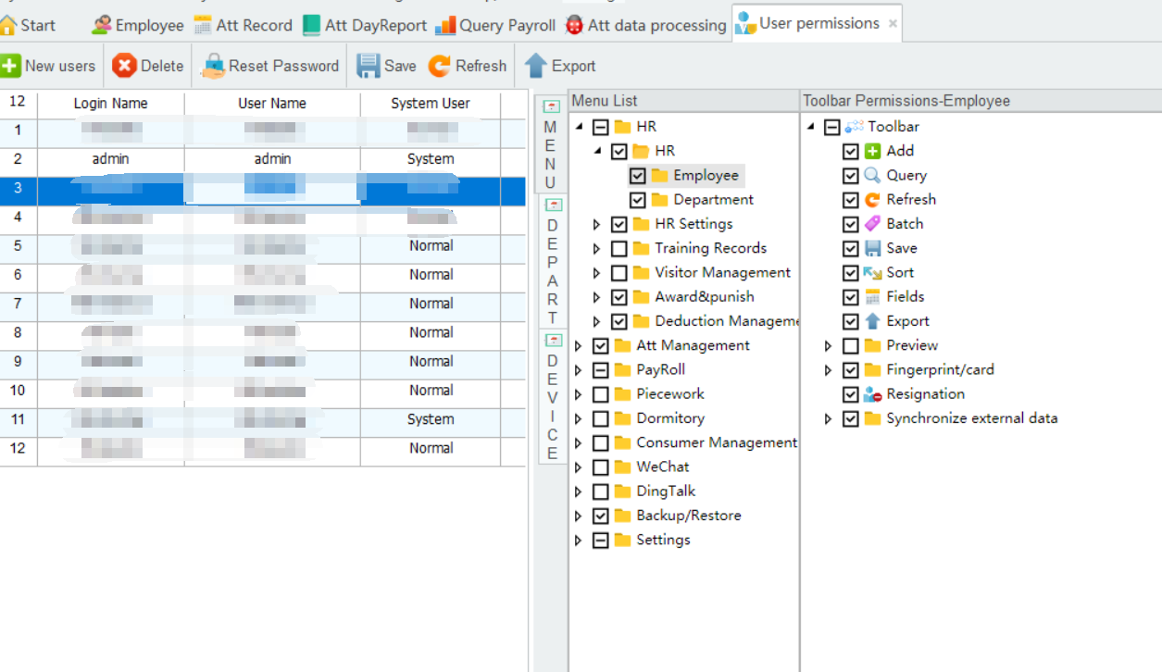Click the Query Payroll chart icon

(445, 25)
